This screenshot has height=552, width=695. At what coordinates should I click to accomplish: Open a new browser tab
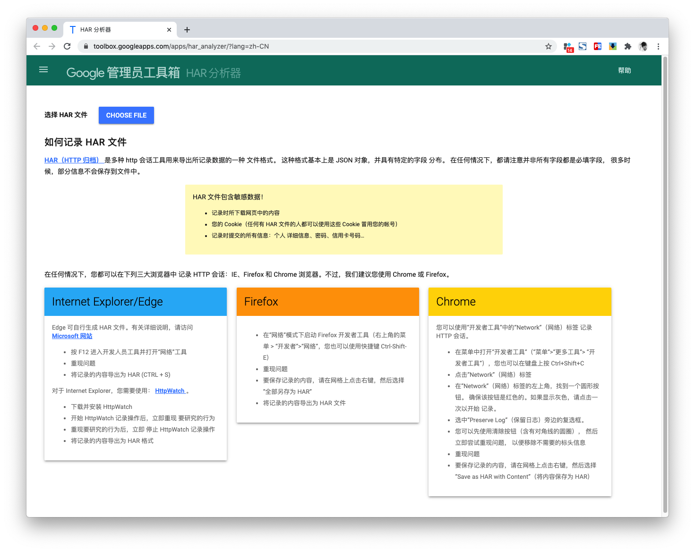tap(187, 30)
